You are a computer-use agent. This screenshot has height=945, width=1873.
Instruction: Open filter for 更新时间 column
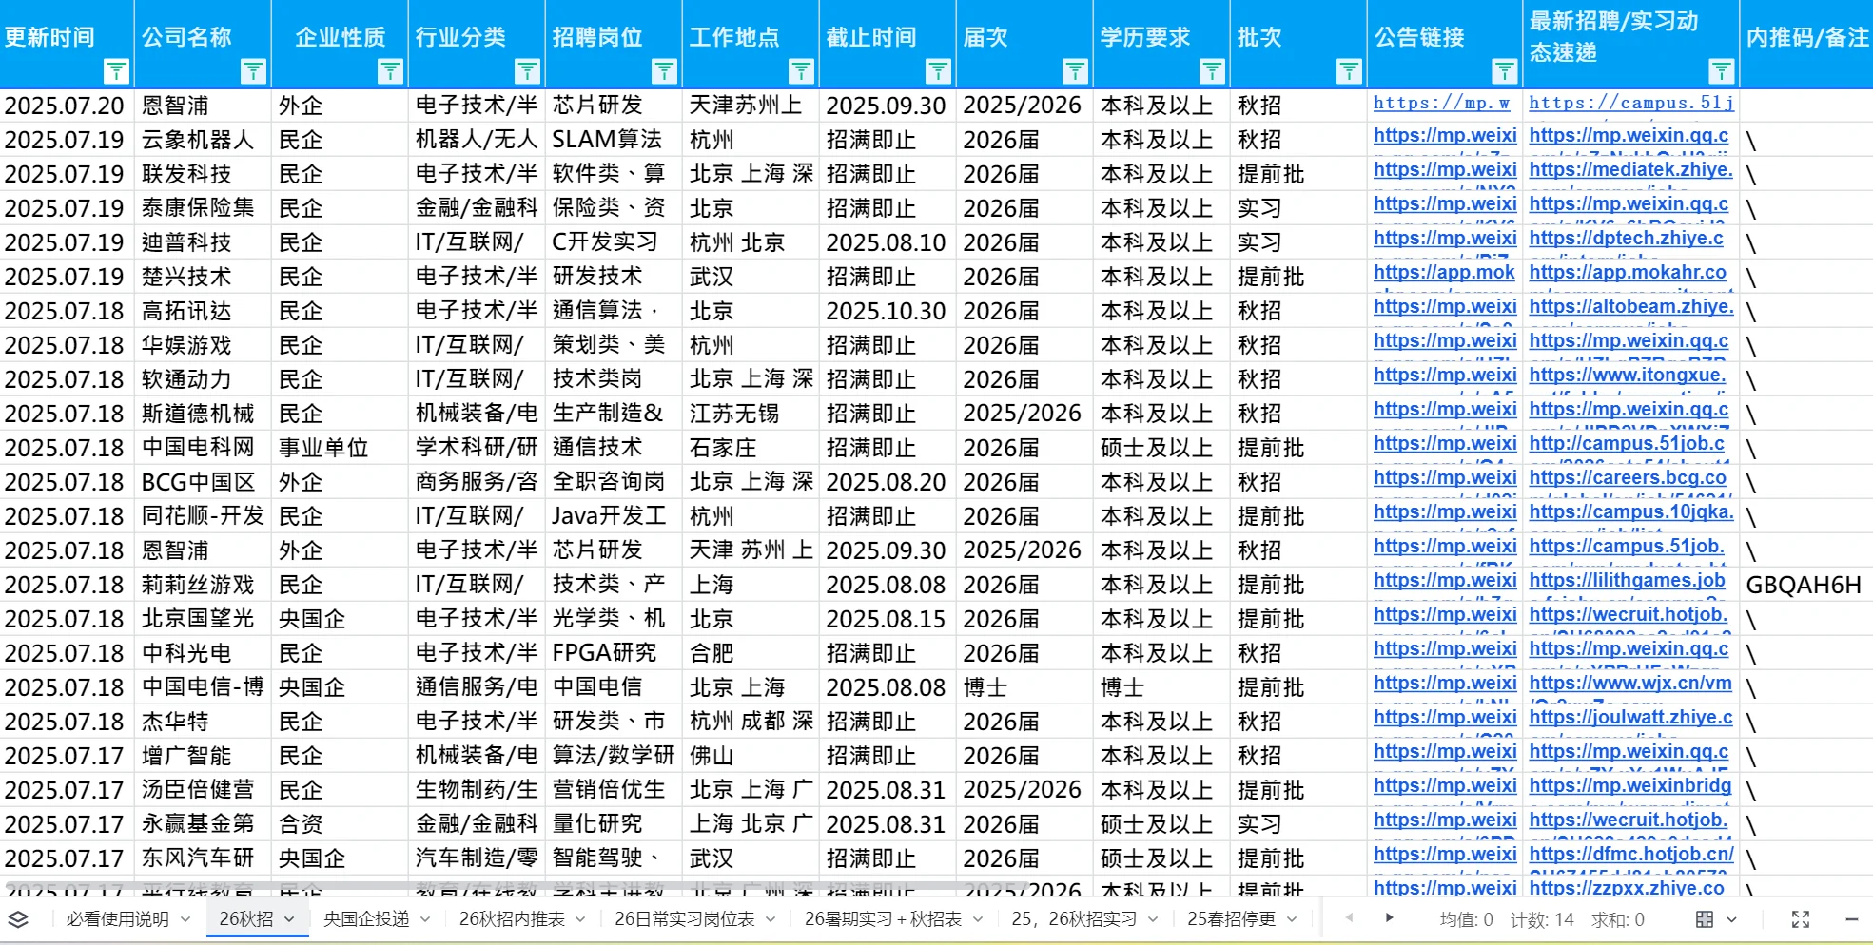coord(116,71)
